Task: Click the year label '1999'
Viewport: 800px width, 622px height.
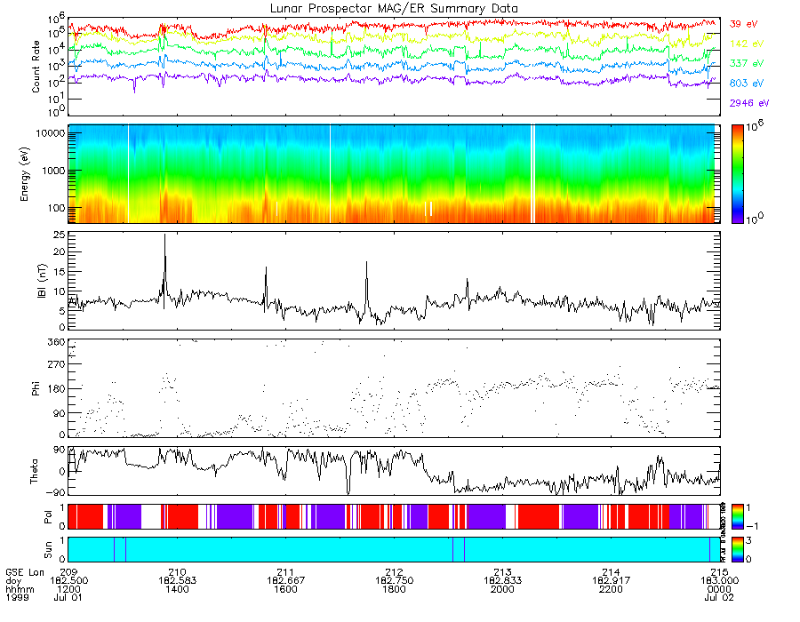Action: pos(17,597)
